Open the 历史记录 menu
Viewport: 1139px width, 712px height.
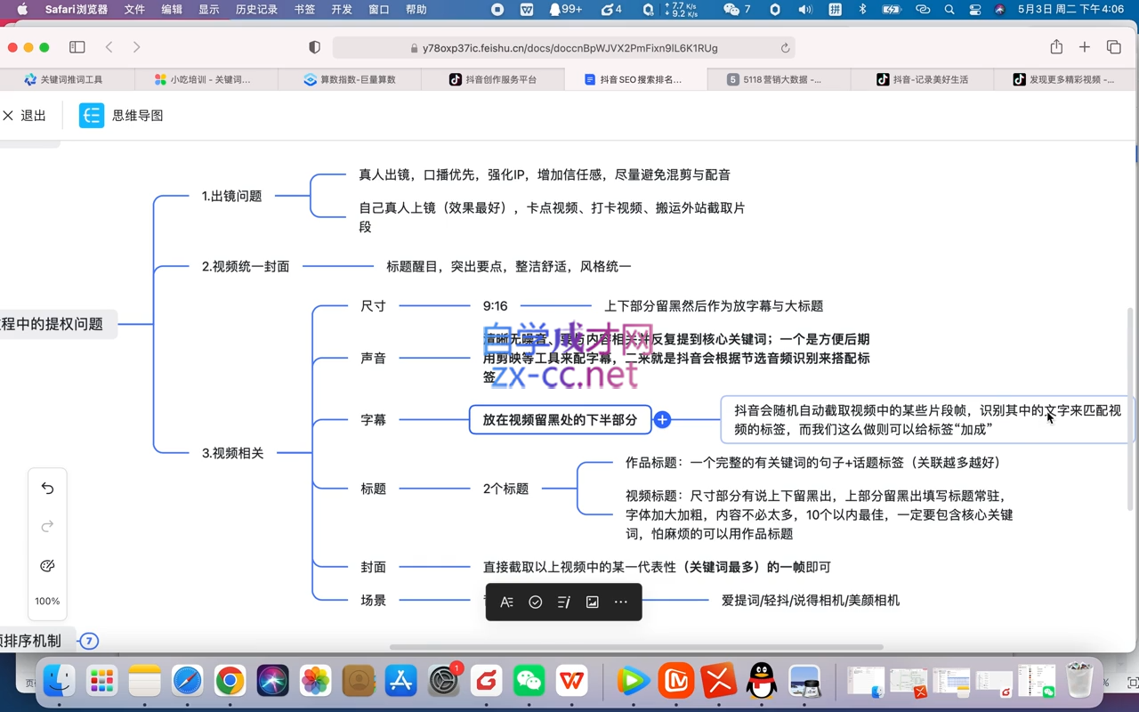tap(256, 10)
